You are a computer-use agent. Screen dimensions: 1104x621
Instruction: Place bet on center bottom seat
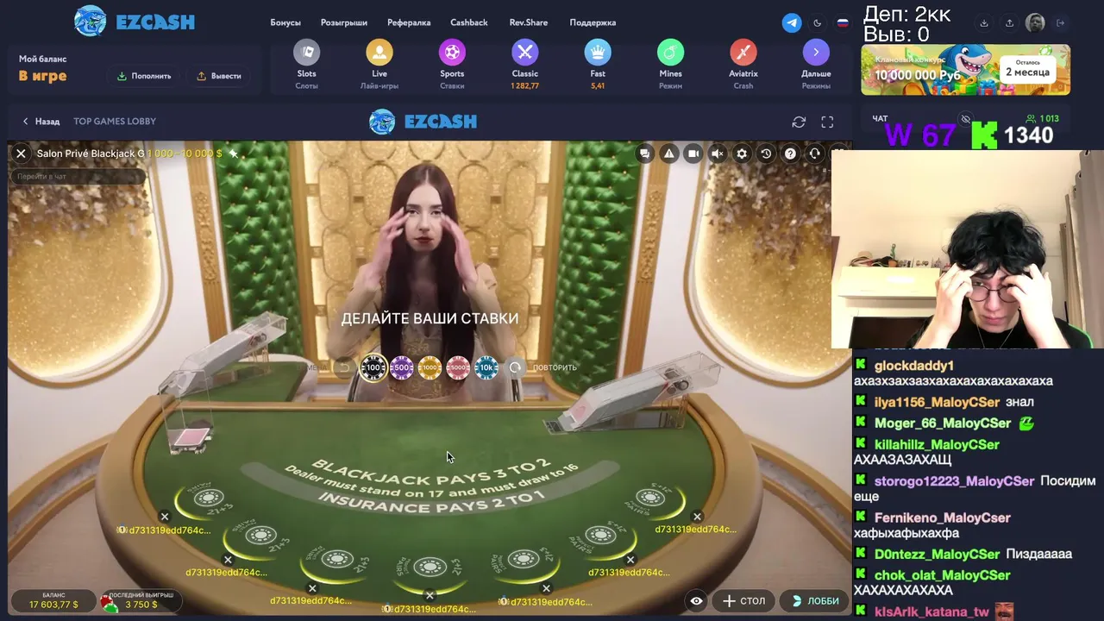pyautogui.click(x=430, y=567)
